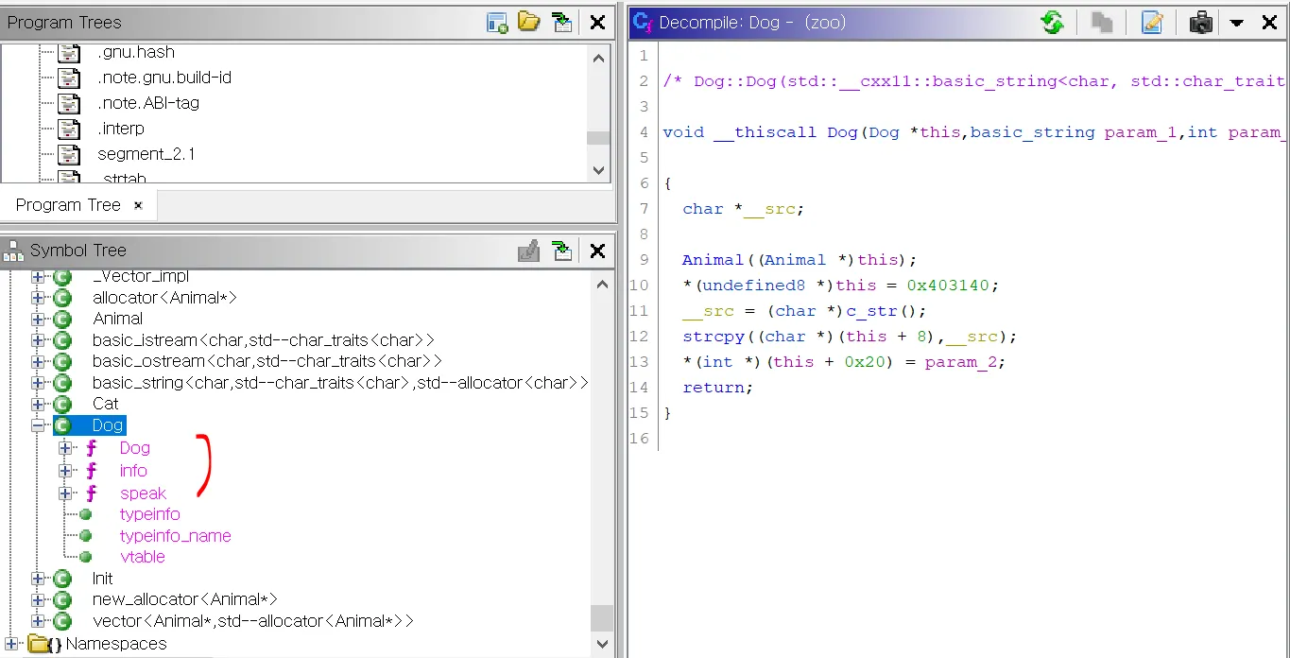Click the fragment icon beside .gnu.hash
This screenshot has width=1290, height=658.
click(68, 52)
